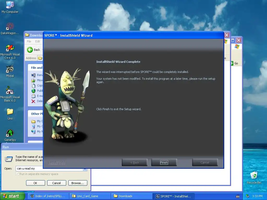Select Microsoft Visual Basic 6.0 shortcut
The width and height of the screenshot is (267, 200).
click(x=10, y=94)
